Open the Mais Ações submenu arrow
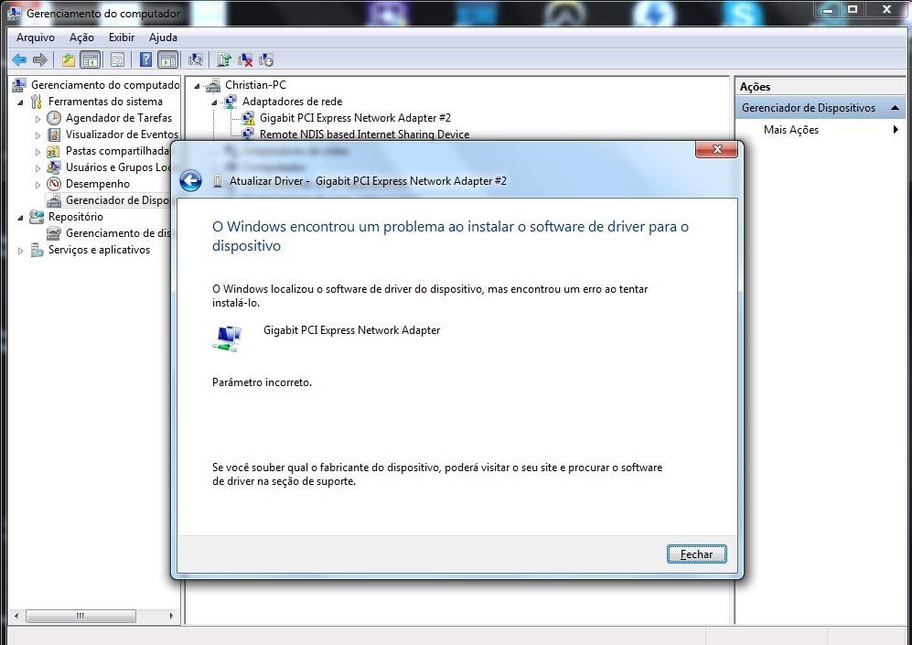912x645 pixels. click(896, 130)
